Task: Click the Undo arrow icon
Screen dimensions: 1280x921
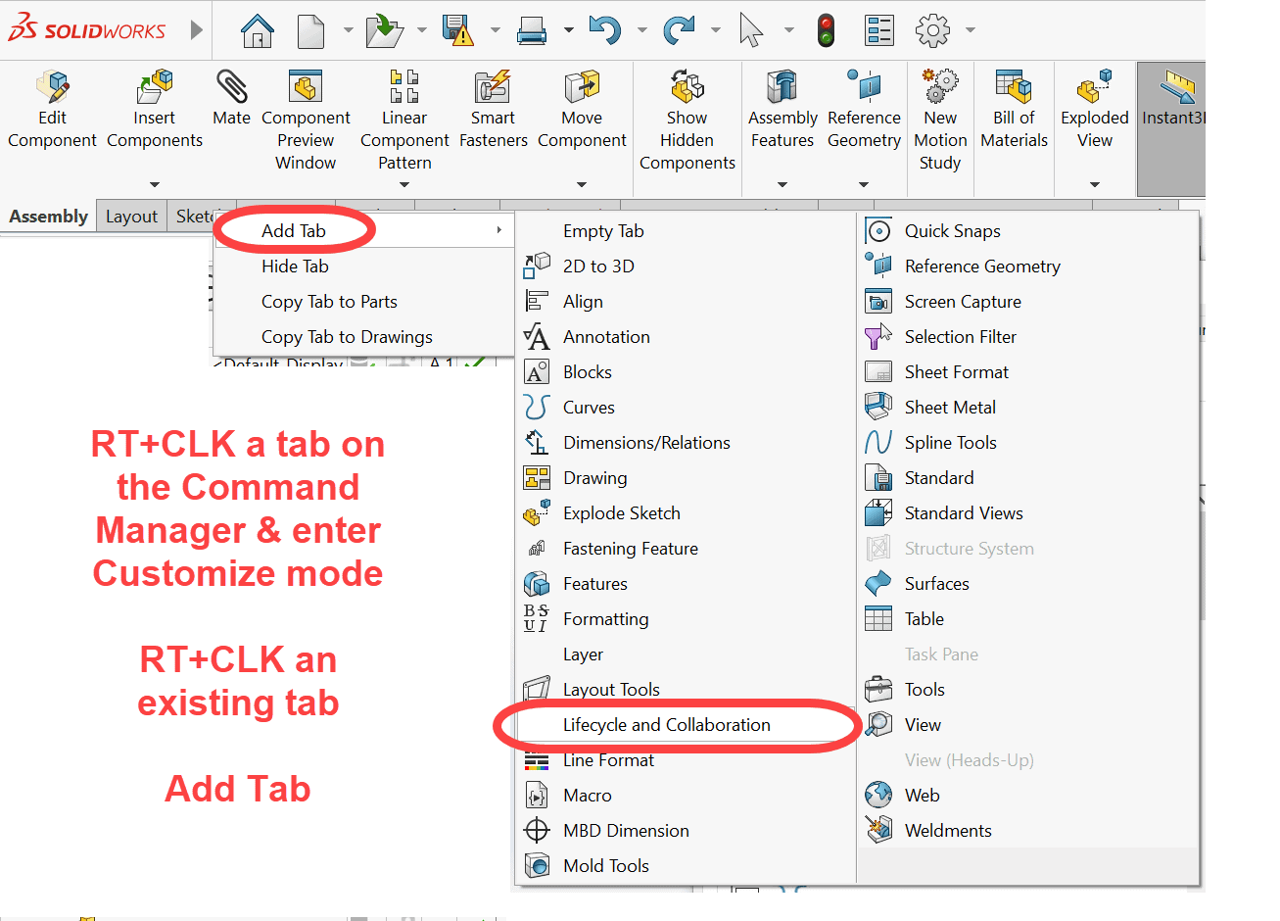Action: point(604,31)
